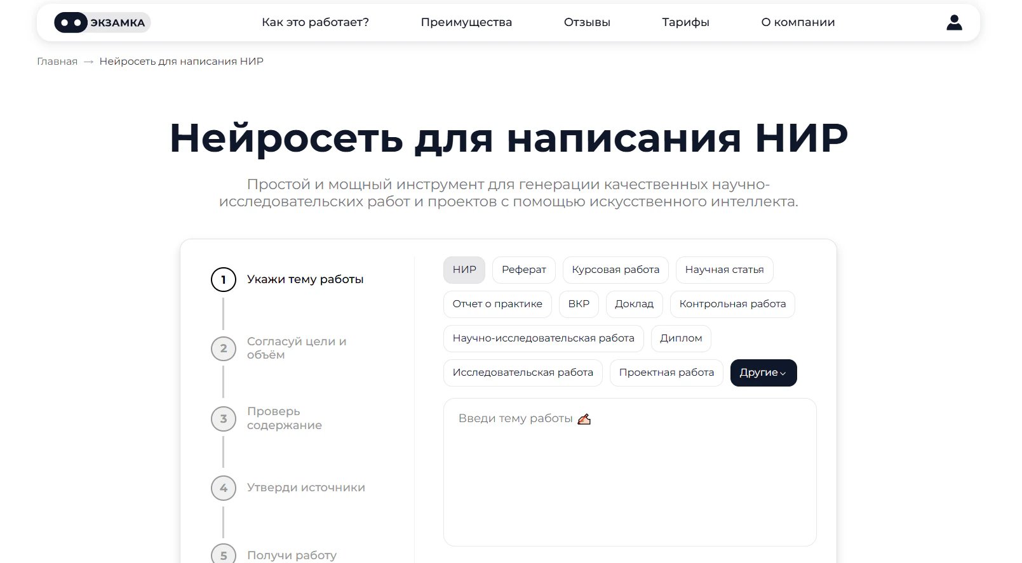Focus the 'Введи тему работы' text field
1022x563 pixels.
click(629, 472)
